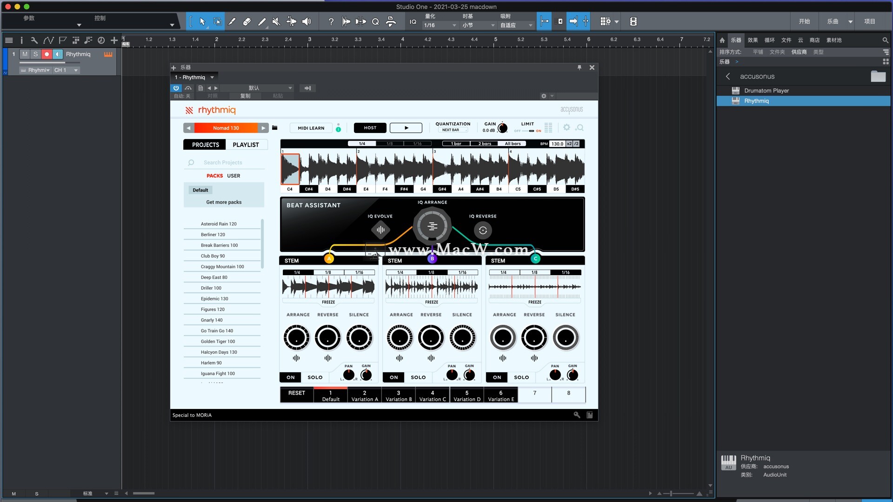Select the Arrow tool in toolbar

click(x=202, y=21)
